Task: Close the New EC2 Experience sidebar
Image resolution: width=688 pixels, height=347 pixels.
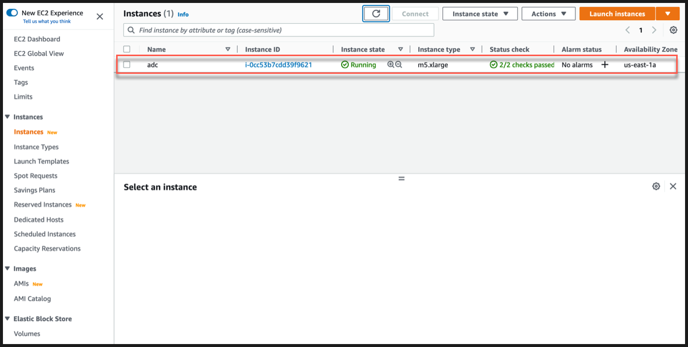Action: tap(100, 17)
